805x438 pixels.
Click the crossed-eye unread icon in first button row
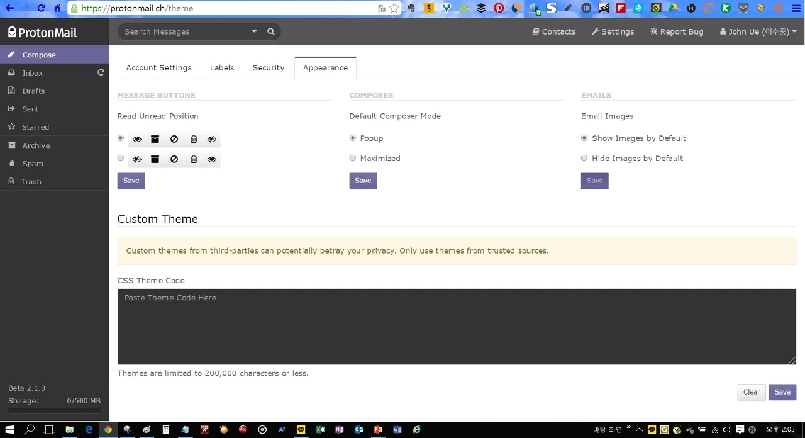coord(212,139)
